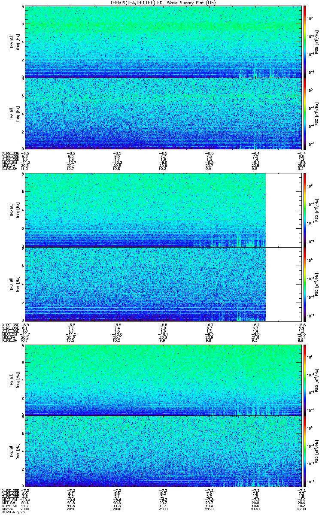Viewport: 322px width, 515px height.
Task: Select the 2200 time tick label at bottom
Action: [x=301, y=509]
